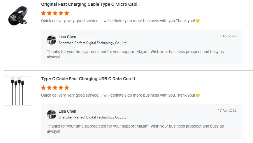Click the yellow heart emoji in the first review
The width and height of the screenshot is (253, 143).
pos(198,21)
